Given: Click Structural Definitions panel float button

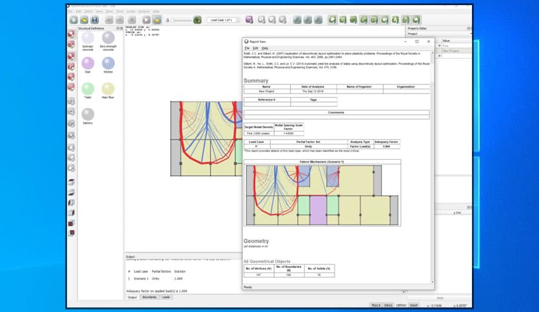Looking at the screenshot, I should pos(118,28).
